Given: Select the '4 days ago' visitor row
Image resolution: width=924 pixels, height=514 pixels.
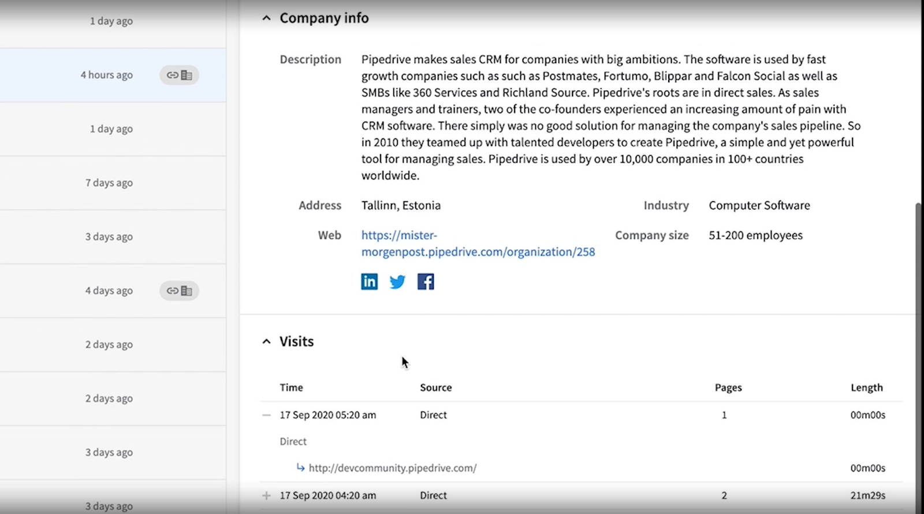Looking at the screenshot, I should [x=113, y=291].
